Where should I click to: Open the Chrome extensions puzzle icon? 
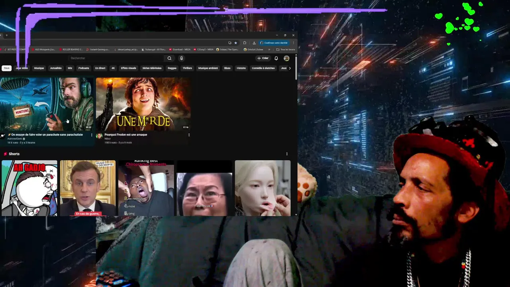(x=245, y=43)
